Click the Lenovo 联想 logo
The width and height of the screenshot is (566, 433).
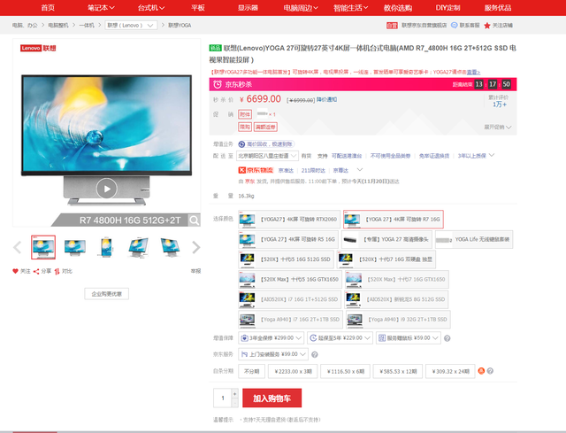[x=38, y=48]
